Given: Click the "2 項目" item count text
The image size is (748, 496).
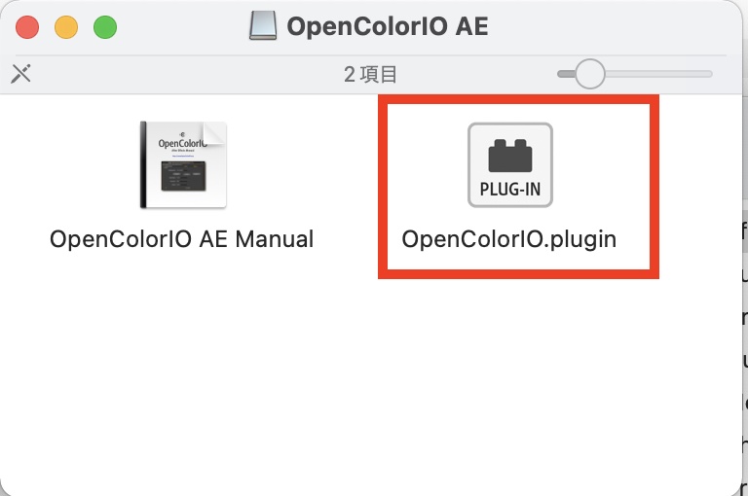Looking at the screenshot, I should click(370, 75).
